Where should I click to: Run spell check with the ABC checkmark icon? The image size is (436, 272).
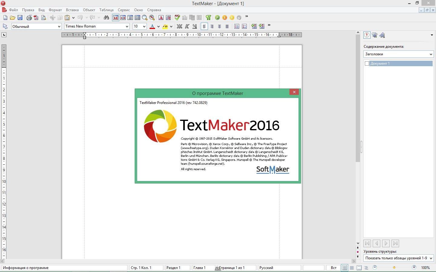click(x=177, y=18)
